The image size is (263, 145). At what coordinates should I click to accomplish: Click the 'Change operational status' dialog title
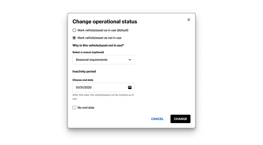coord(104,21)
